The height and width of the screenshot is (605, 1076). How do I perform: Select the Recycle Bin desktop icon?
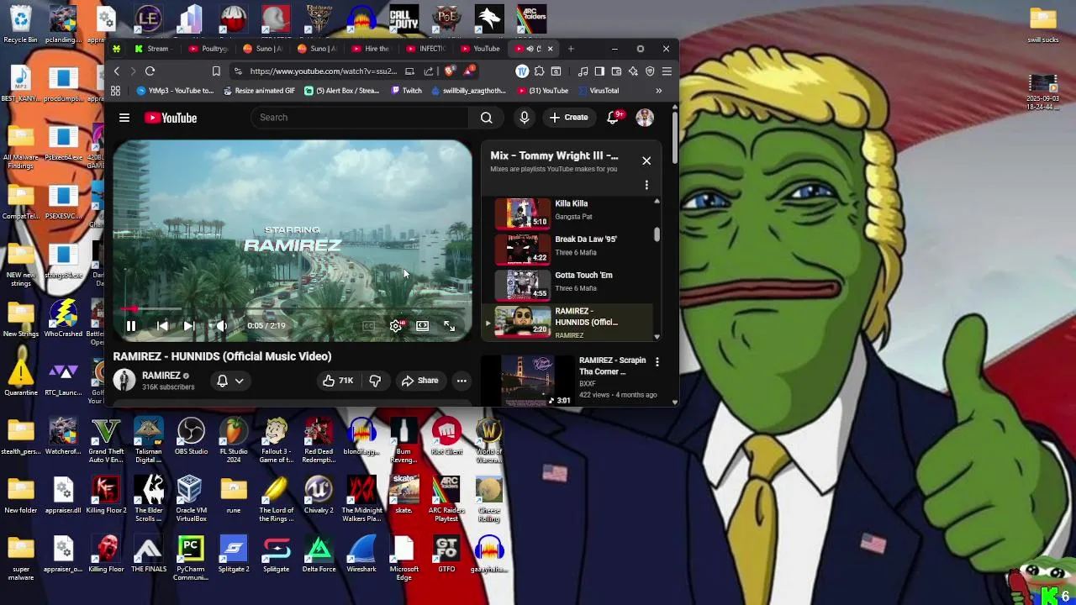[20, 25]
